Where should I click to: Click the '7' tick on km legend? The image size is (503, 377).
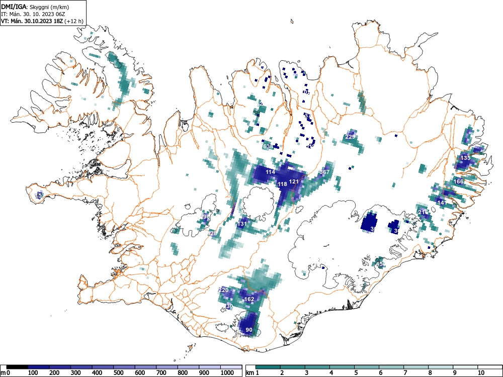pos(405,373)
